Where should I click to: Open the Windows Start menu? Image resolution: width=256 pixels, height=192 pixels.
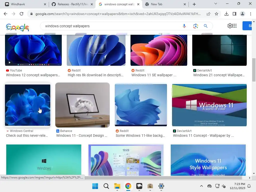coord(95,186)
